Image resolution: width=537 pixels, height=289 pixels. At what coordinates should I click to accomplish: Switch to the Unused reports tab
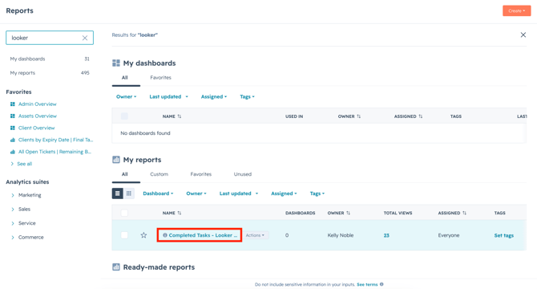243,174
